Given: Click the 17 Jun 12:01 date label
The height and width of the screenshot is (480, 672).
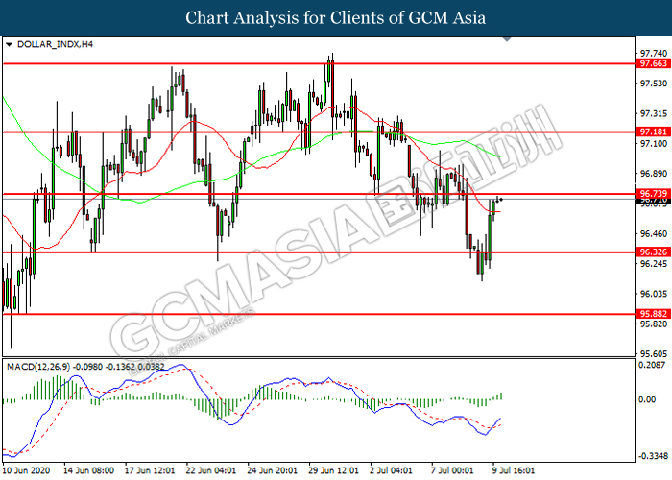Looking at the screenshot, I should [150, 470].
